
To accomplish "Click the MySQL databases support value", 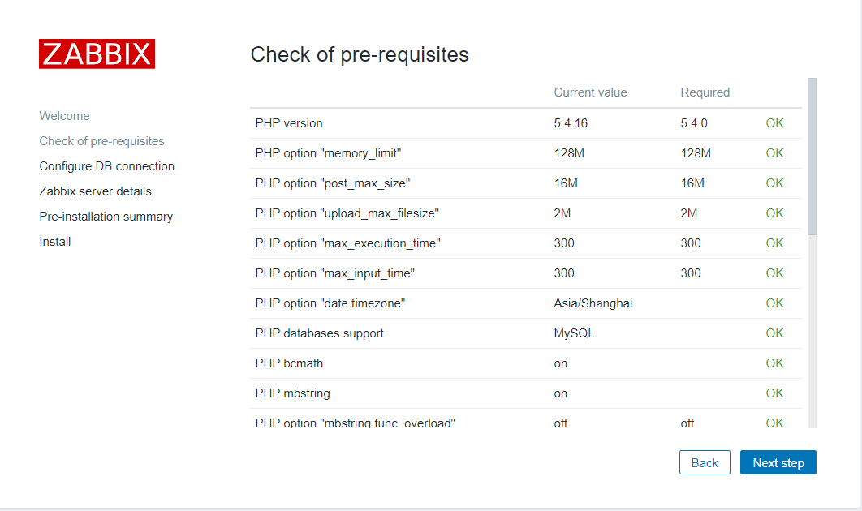I will [574, 333].
